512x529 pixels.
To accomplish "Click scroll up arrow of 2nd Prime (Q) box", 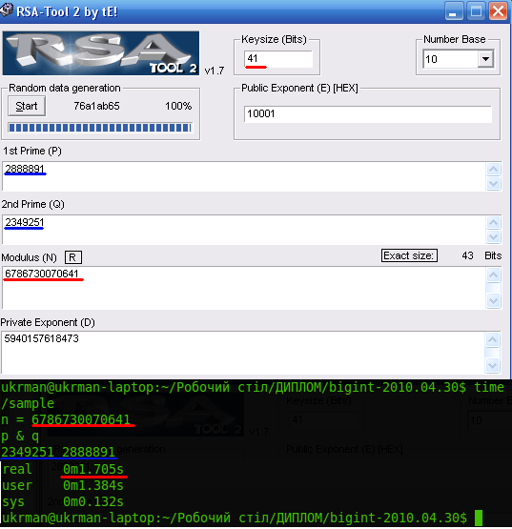I will pos(494,222).
